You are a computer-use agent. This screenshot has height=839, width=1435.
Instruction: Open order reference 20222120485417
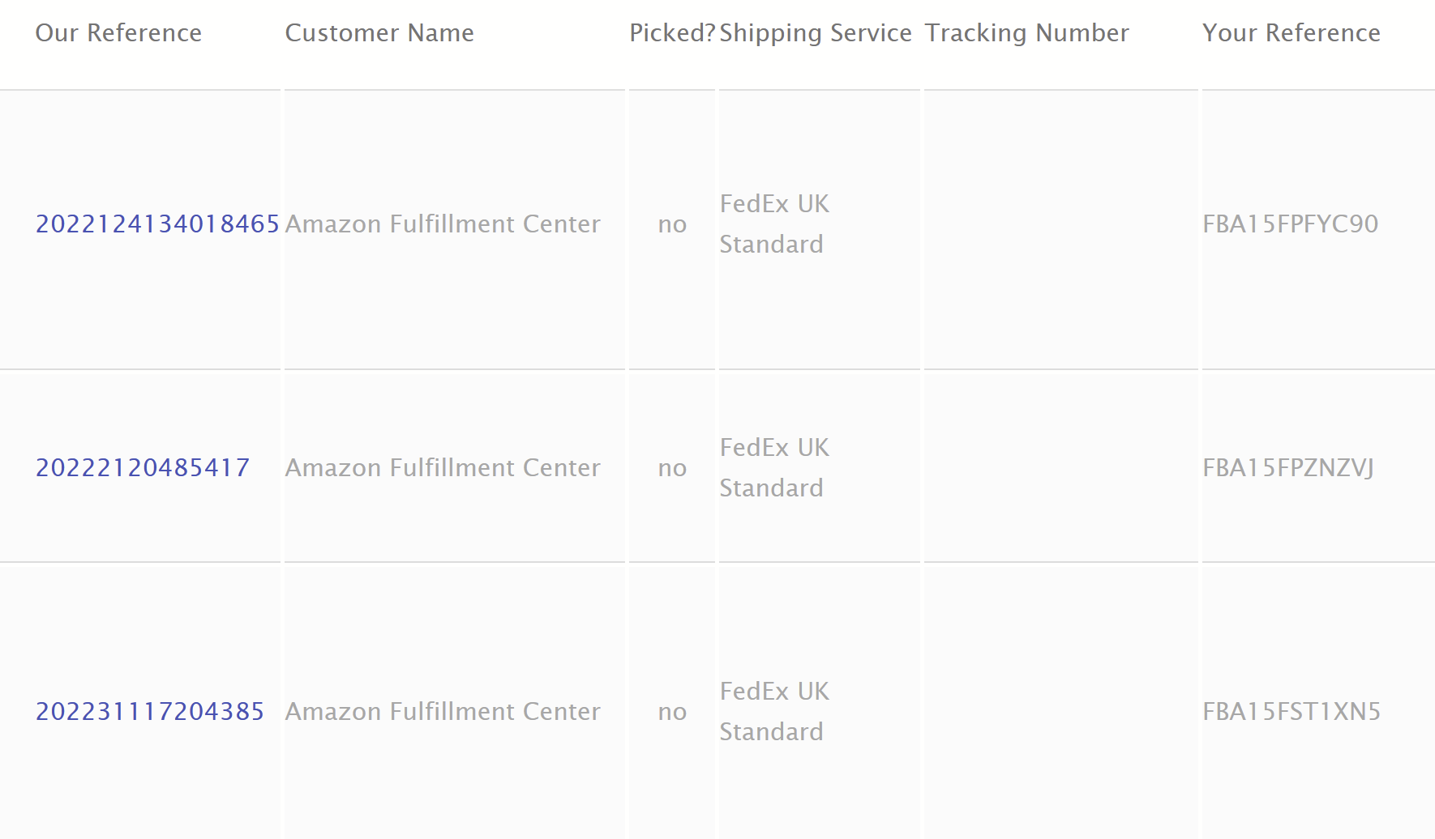pos(143,467)
